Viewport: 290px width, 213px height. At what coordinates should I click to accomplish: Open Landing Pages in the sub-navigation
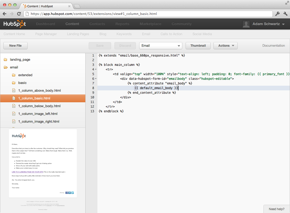(78, 34)
